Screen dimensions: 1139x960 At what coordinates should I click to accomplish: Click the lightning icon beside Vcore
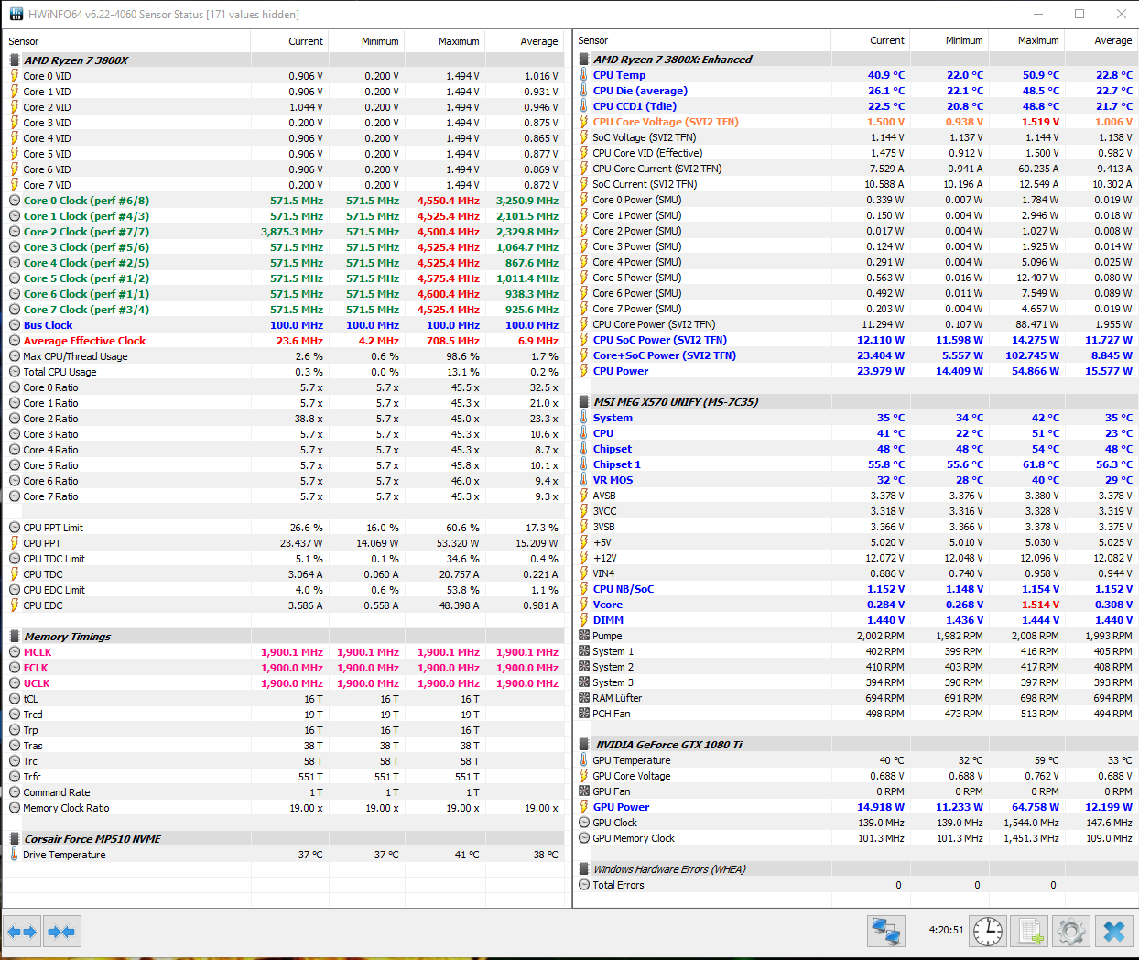[584, 605]
